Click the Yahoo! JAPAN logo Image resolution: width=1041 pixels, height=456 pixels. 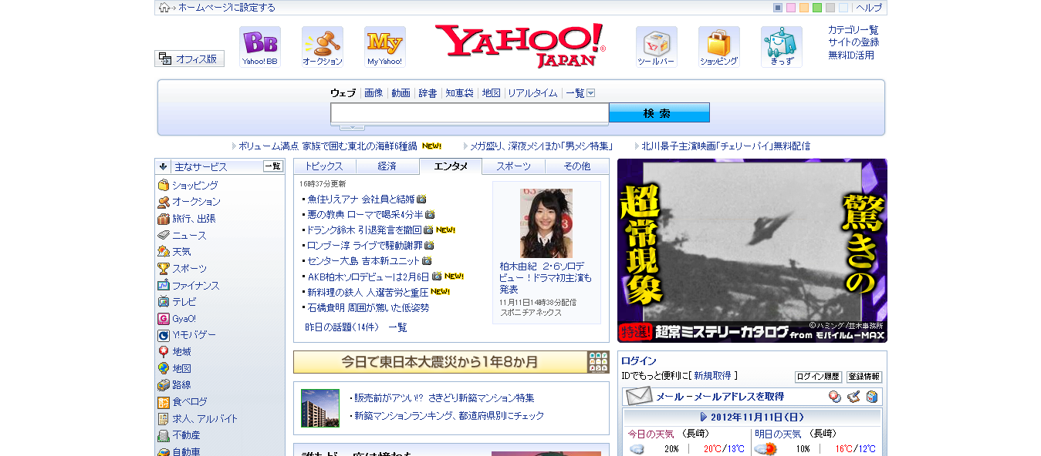pyautogui.click(x=520, y=46)
